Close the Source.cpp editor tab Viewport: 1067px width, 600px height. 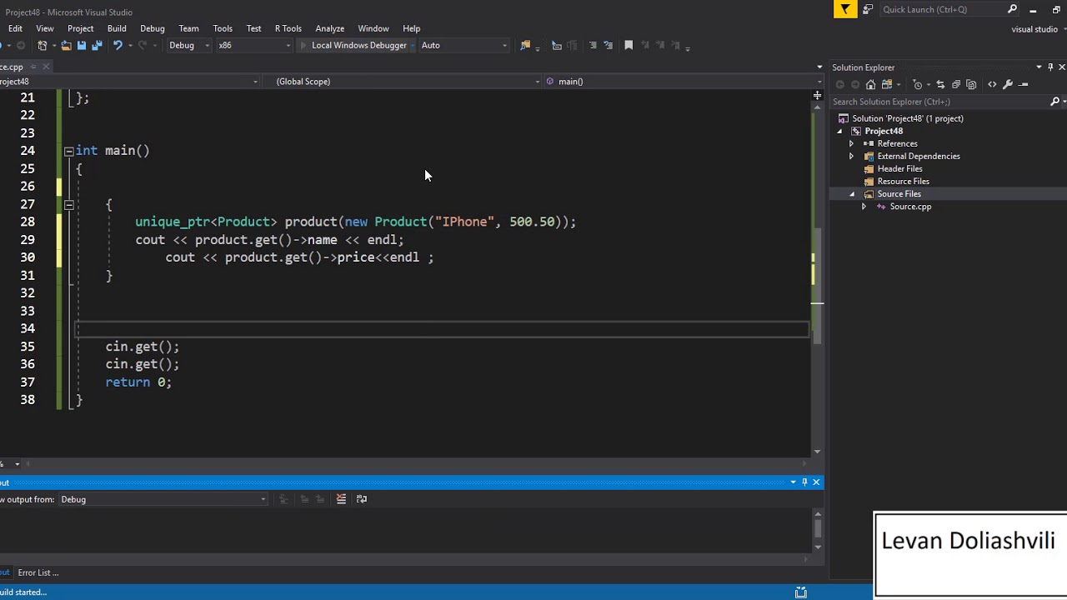(46, 67)
